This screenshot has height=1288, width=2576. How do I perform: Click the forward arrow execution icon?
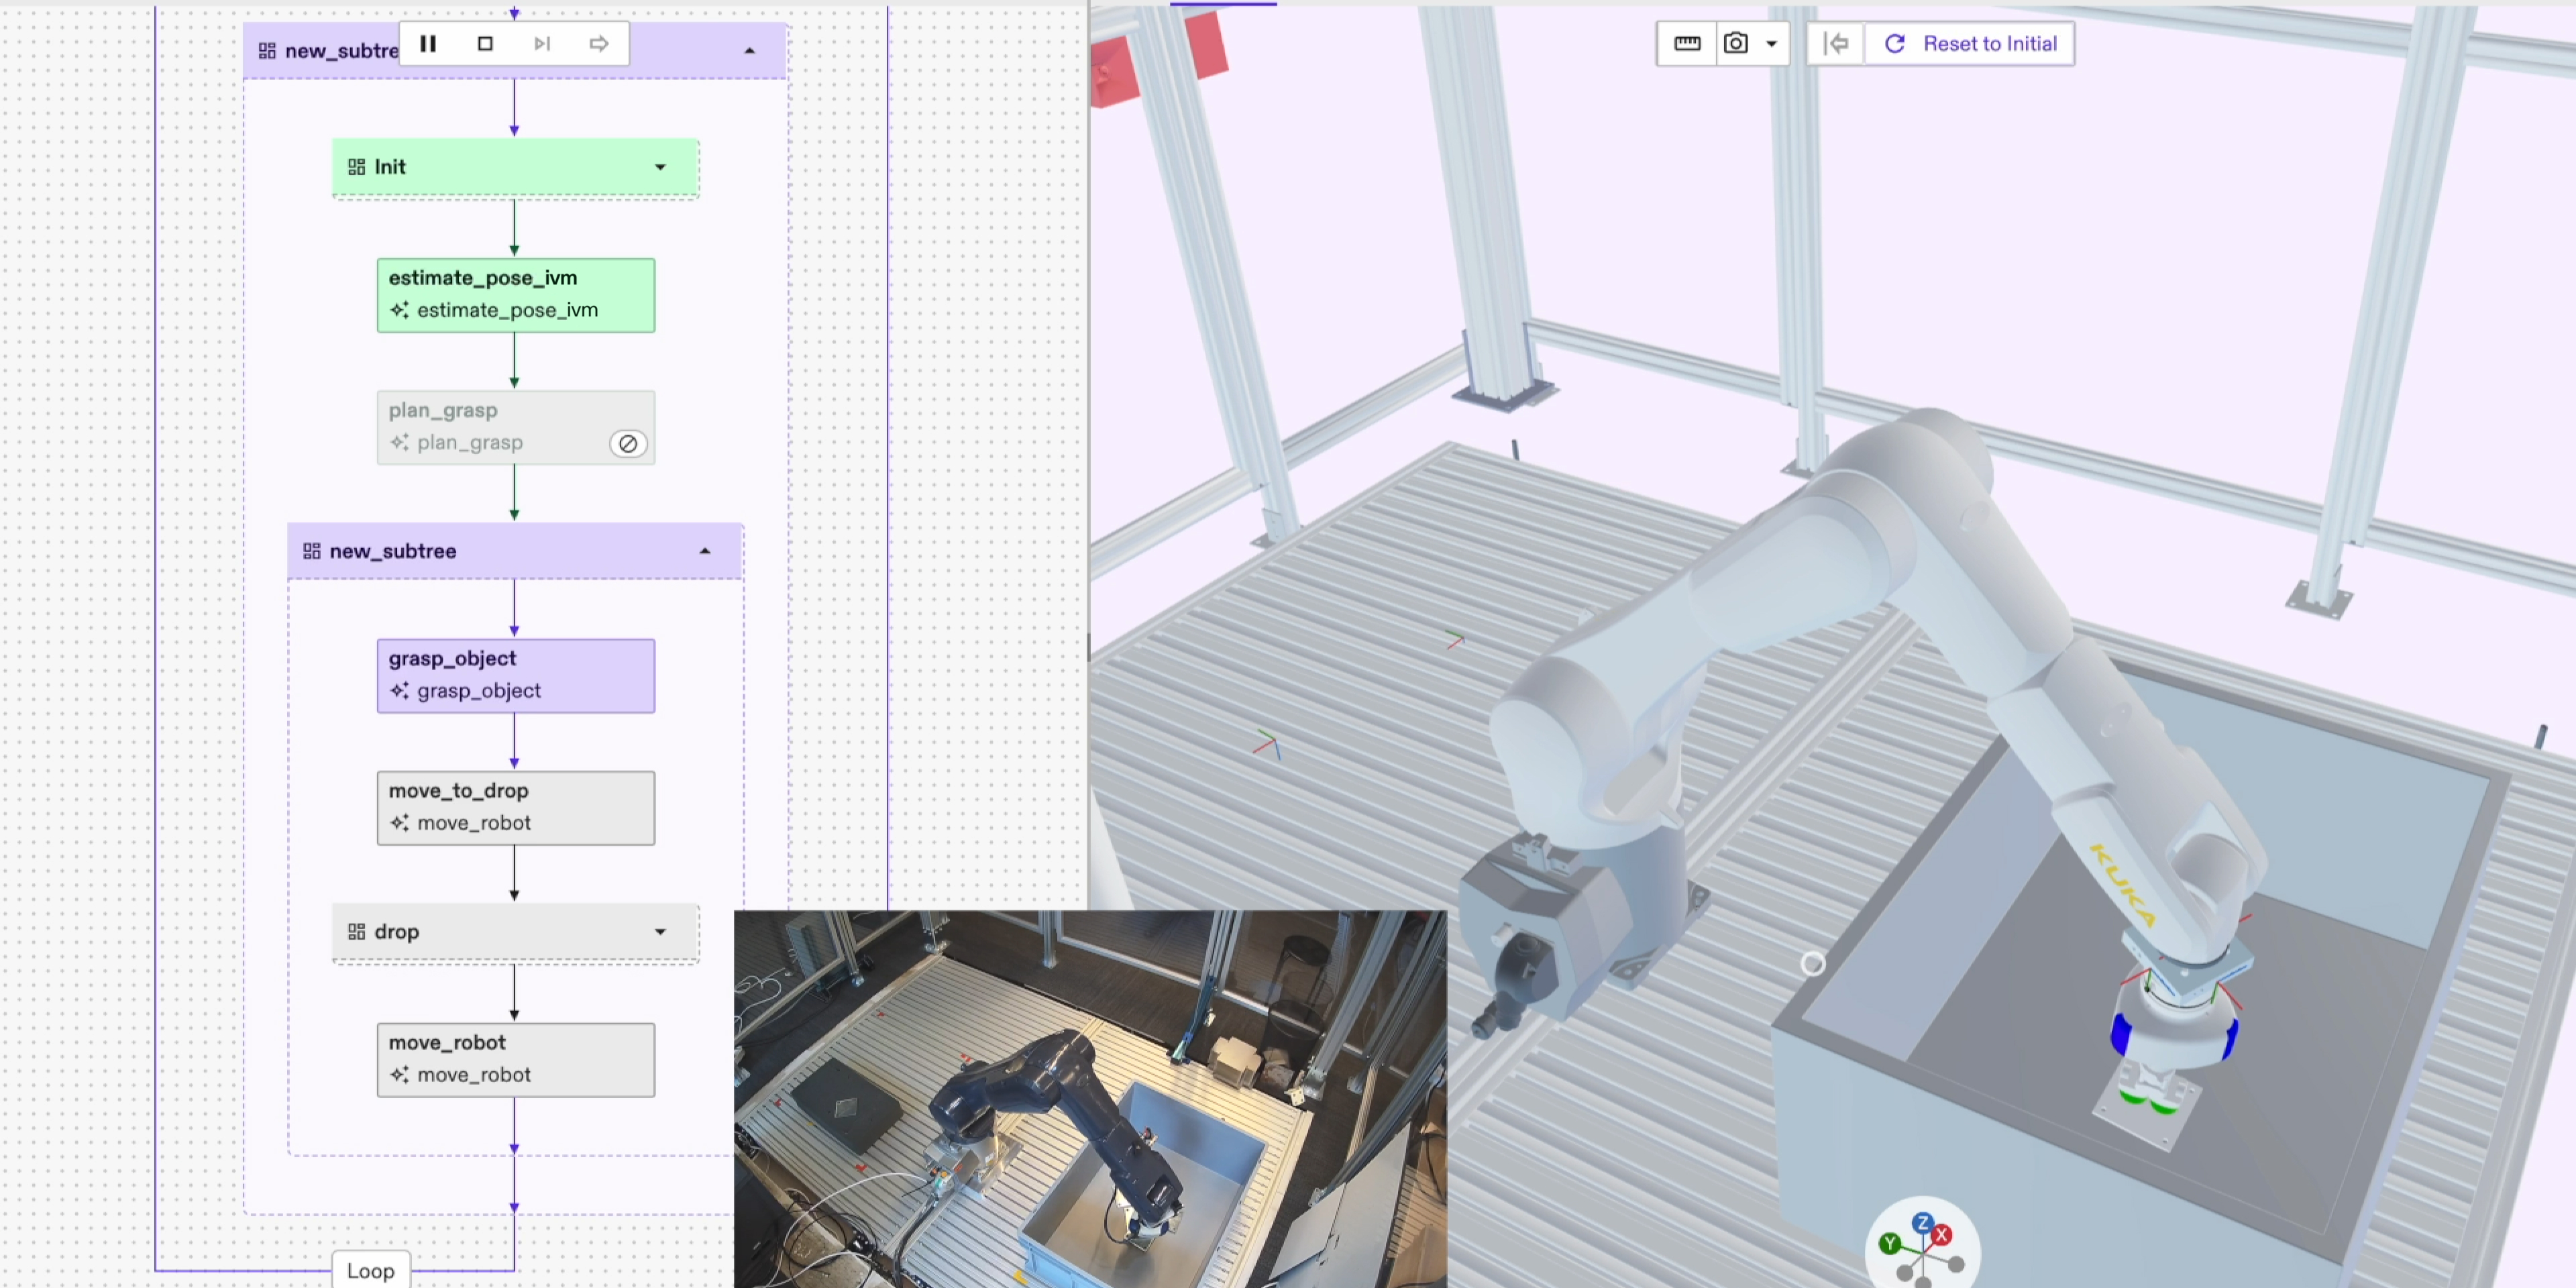pos(598,43)
